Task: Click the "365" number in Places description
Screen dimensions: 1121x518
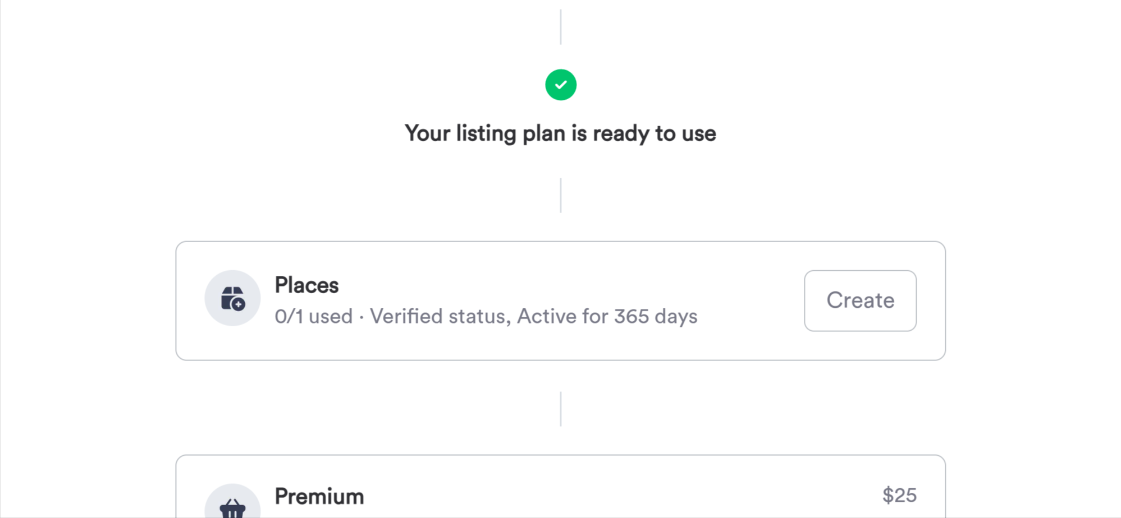Action: pyautogui.click(x=631, y=317)
